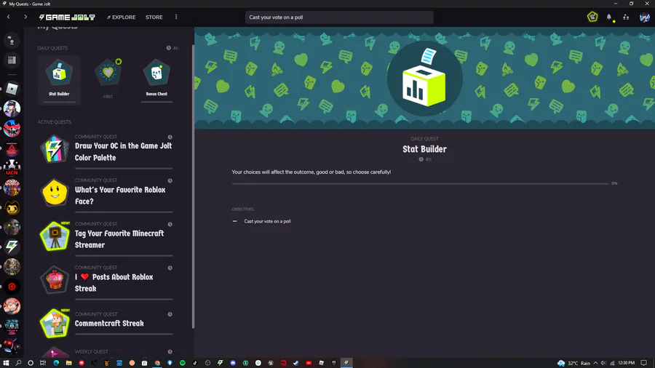This screenshot has height=368, width=655.
Task: Open Windows search in taskbar
Action: (x=18, y=363)
